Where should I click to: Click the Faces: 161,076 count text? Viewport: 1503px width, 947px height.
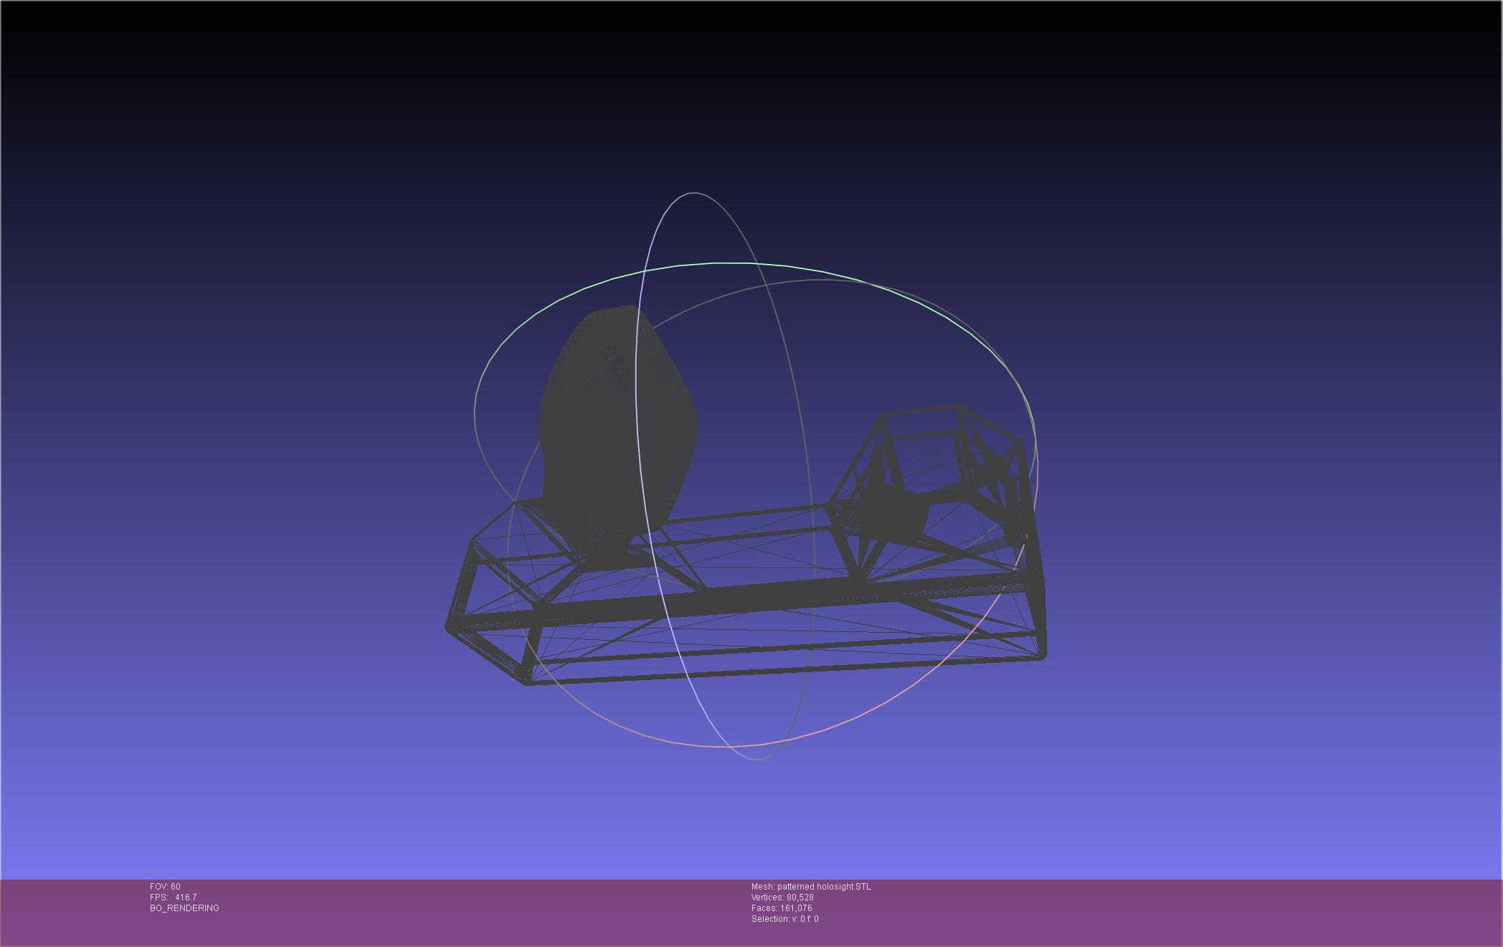pos(782,908)
